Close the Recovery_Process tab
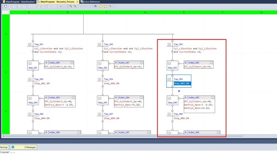Image resolution: width=277 pixels, height=156 pixels. [77, 2]
